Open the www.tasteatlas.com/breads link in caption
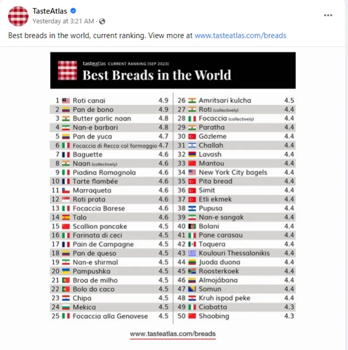 pyautogui.click(x=240, y=36)
